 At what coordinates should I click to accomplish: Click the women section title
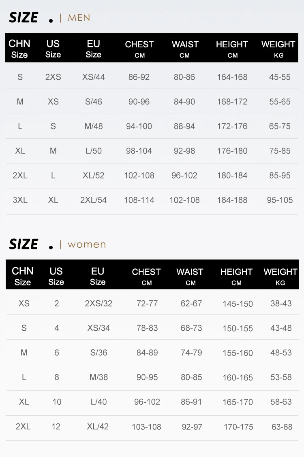[x=86, y=244]
